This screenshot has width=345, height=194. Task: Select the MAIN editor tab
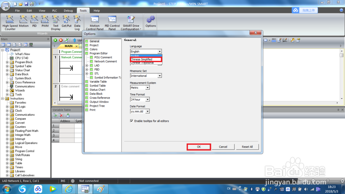tap(68, 46)
